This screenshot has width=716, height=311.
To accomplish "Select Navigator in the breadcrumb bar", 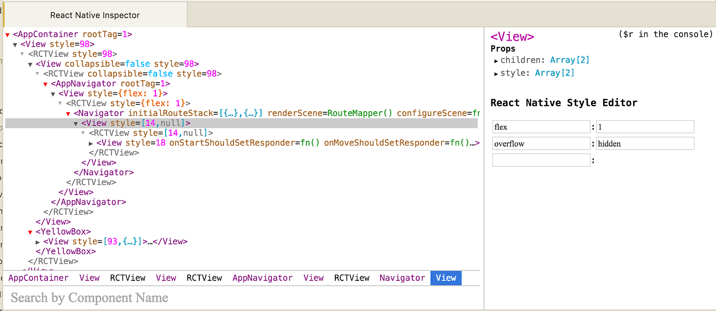I will click(402, 278).
